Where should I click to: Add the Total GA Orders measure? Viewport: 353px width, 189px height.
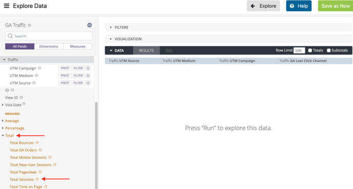point(23,150)
